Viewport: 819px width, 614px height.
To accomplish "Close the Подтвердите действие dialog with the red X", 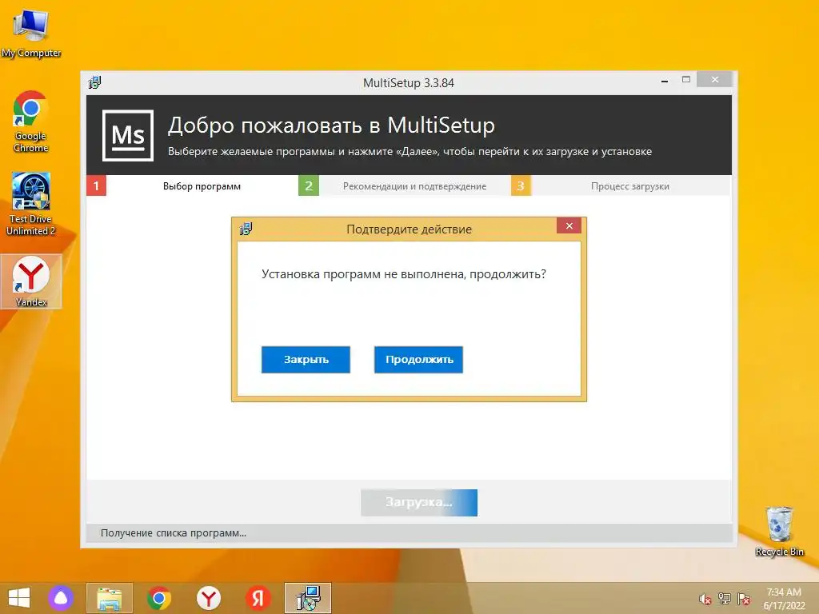I will coord(569,225).
